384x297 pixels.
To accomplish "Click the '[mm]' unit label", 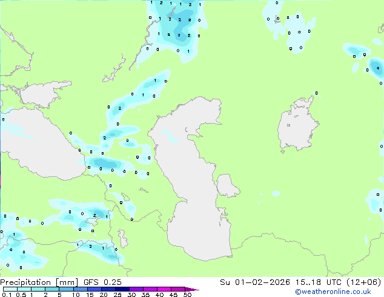I will pos(67,282).
